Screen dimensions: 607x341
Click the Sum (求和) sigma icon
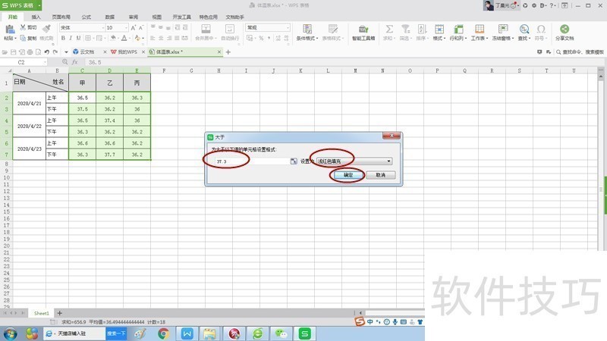pos(389,29)
